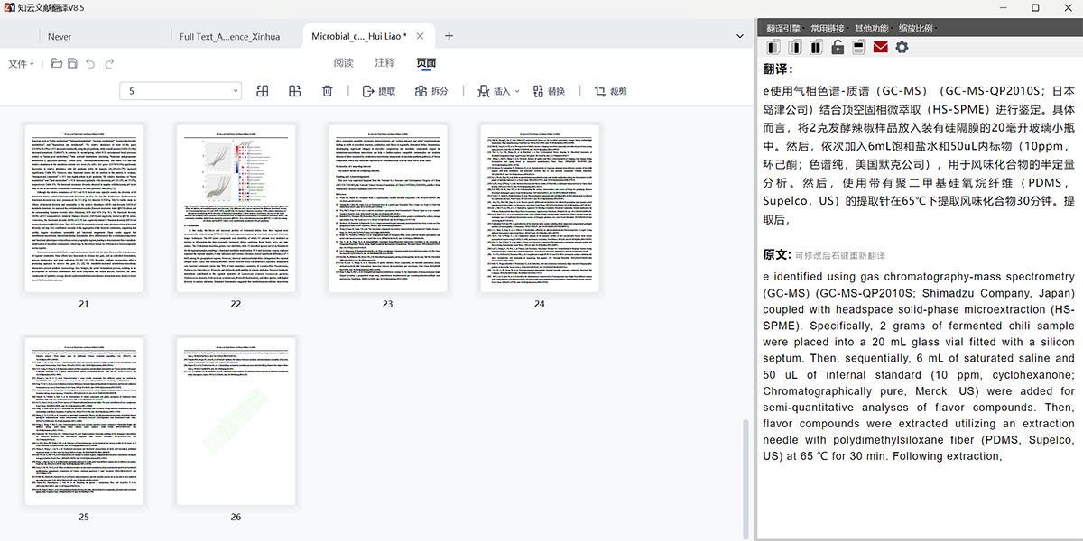Delete page using the trash icon
The height and width of the screenshot is (541, 1083).
(x=328, y=91)
